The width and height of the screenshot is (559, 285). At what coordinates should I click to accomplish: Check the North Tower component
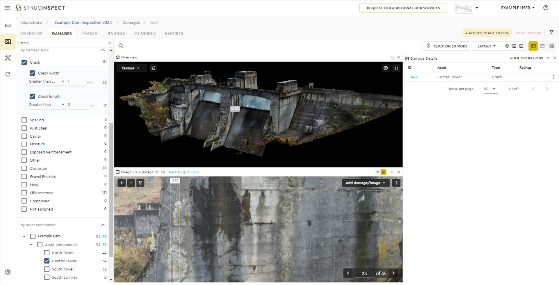[47, 253]
